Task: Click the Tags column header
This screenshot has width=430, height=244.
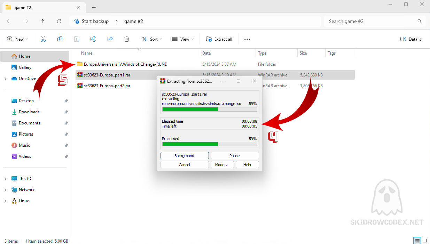Action: tap(331, 53)
